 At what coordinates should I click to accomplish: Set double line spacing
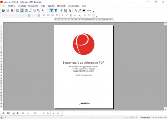[x=93, y=15]
